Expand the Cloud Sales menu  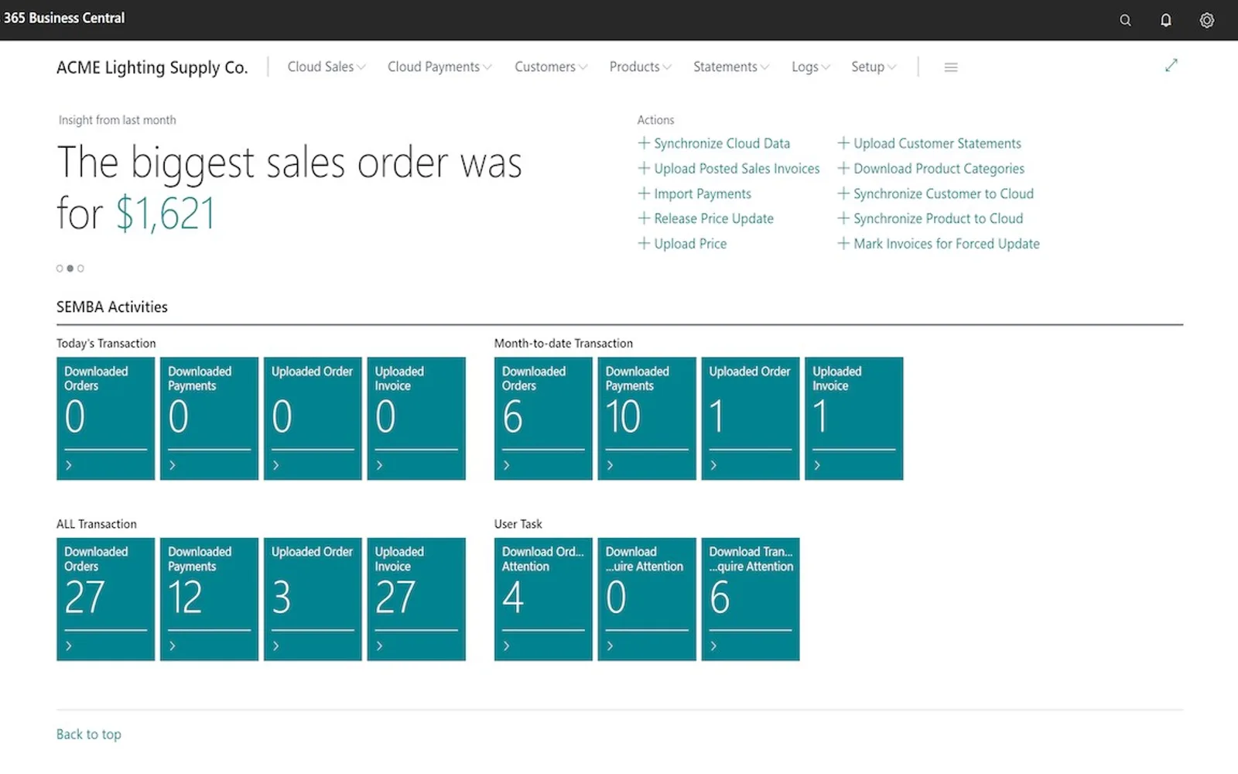tap(327, 67)
